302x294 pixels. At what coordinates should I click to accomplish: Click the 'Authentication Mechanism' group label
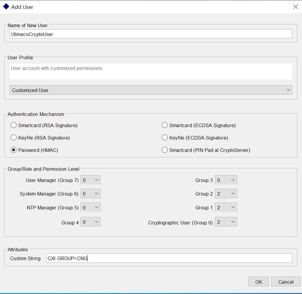[36, 114]
